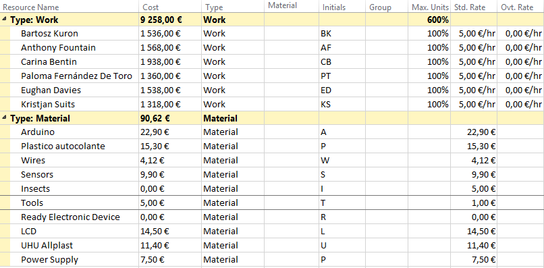
Task: Select Eughan Davies's Max. Units cell
Action: tap(429, 90)
